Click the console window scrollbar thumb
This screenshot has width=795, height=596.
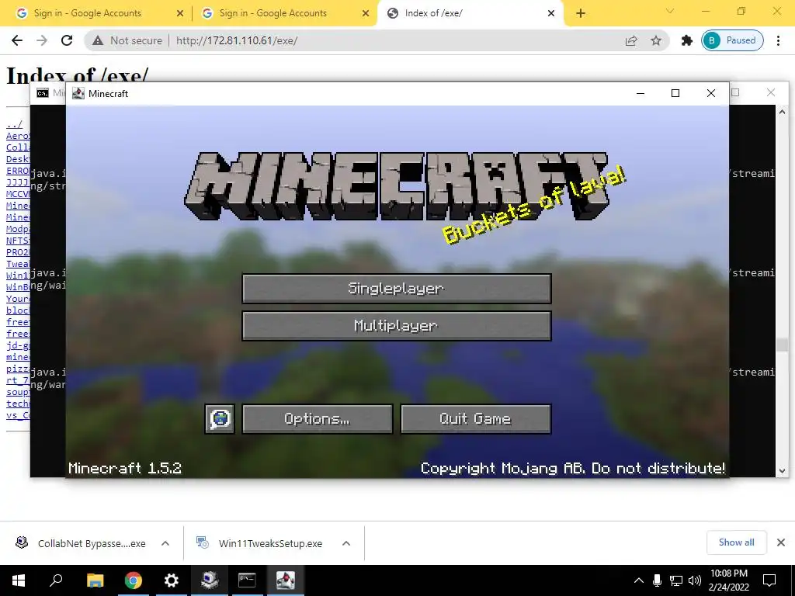[x=782, y=345]
